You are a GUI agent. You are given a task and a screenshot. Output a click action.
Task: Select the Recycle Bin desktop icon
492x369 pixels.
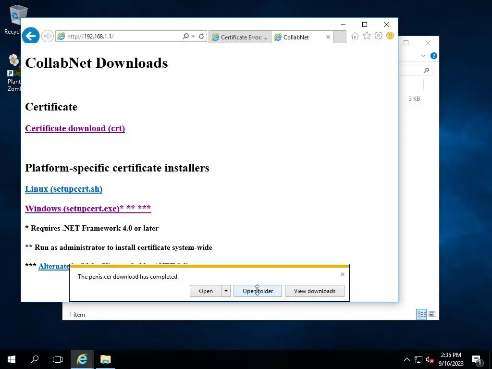coord(14,19)
